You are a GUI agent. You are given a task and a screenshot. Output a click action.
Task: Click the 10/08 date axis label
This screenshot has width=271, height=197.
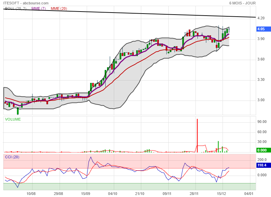(x=31, y=194)
